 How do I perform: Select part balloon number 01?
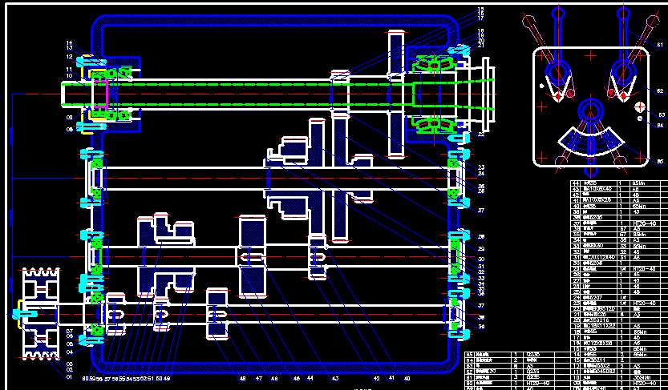70,376
